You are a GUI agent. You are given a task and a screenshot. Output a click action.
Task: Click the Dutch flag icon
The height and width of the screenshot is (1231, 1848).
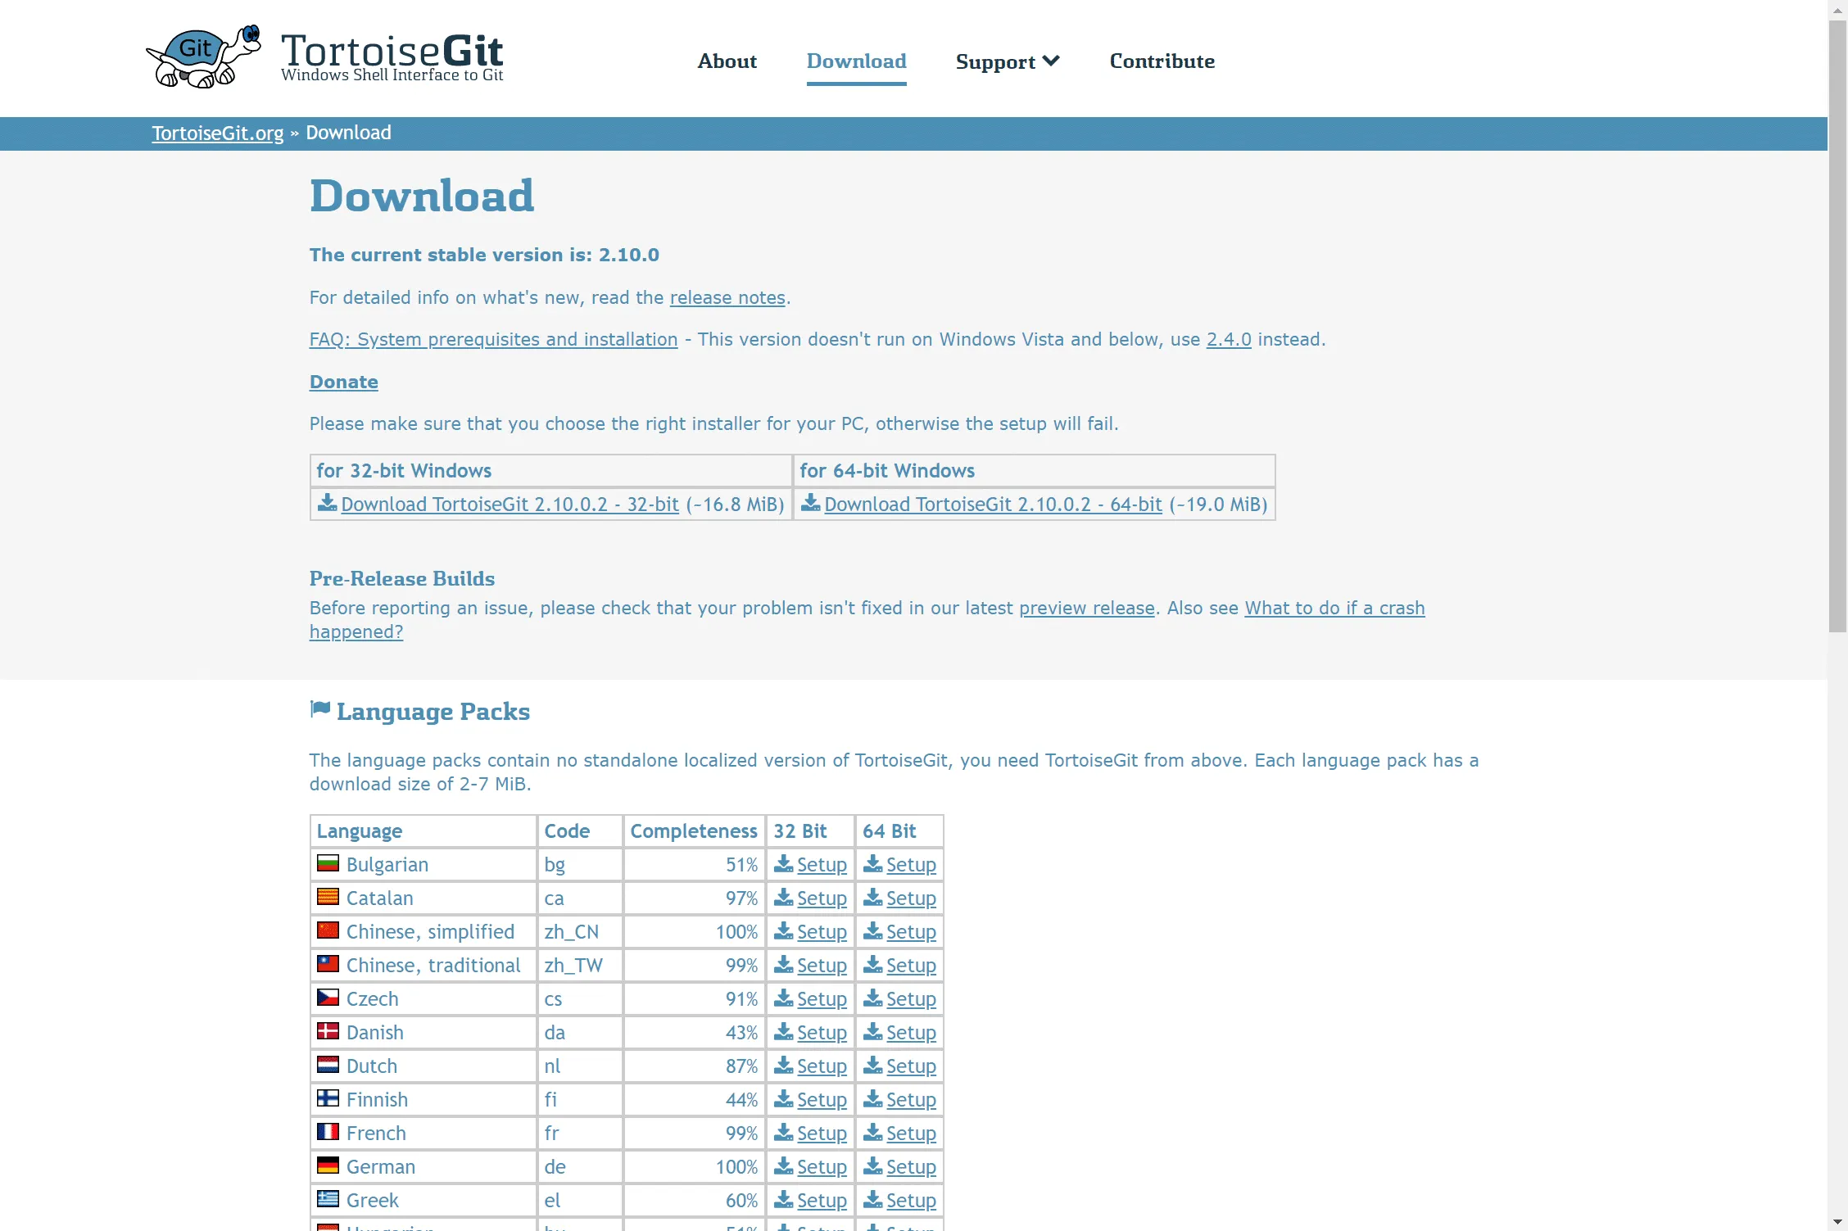[328, 1065]
